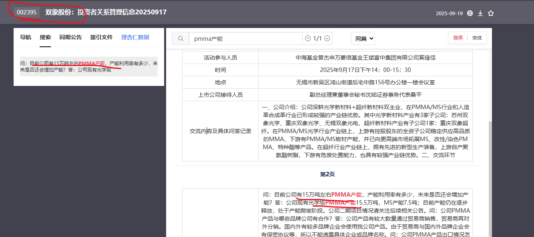
Task: Switch font to 雅黑
Action: click(458, 38)
